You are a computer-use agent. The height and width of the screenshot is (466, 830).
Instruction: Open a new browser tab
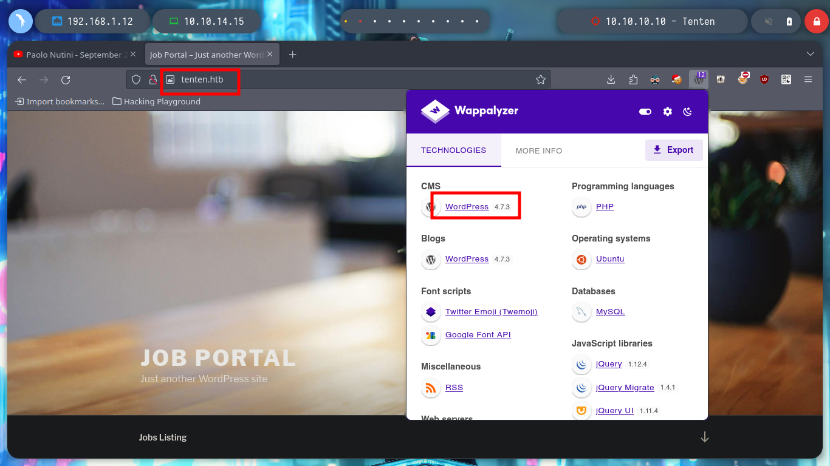click(x=292, y=55)
